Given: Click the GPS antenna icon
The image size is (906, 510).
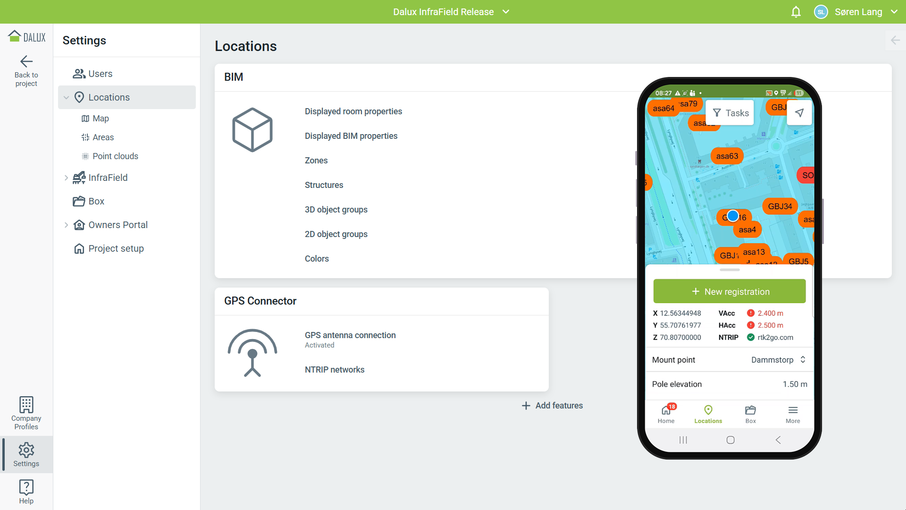Looking at the screenshot, I should click(252, 353).
